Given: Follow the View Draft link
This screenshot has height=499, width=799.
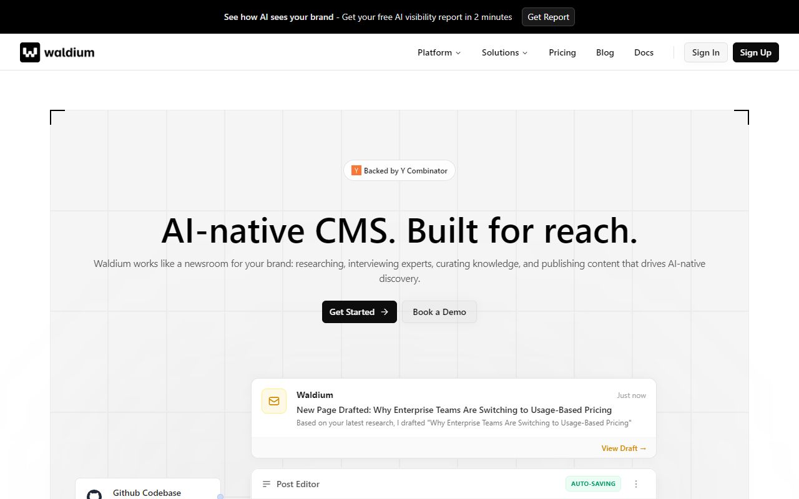Looking at the screenshot, I should 624,448.
